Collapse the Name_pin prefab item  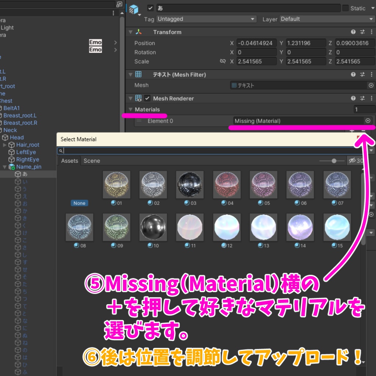4,167
